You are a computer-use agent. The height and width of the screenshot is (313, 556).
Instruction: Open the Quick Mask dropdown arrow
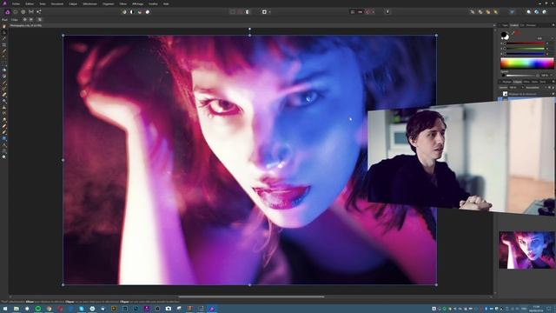pyautogui.click(x=269, y=12)
